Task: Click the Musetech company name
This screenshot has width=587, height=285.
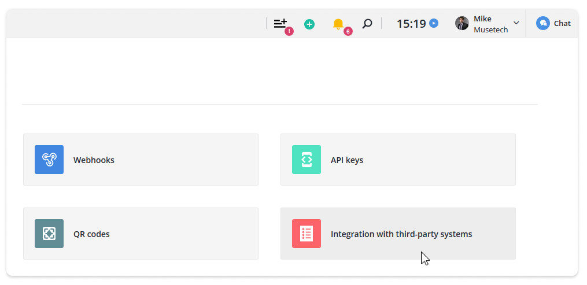Action: (491, 30)
